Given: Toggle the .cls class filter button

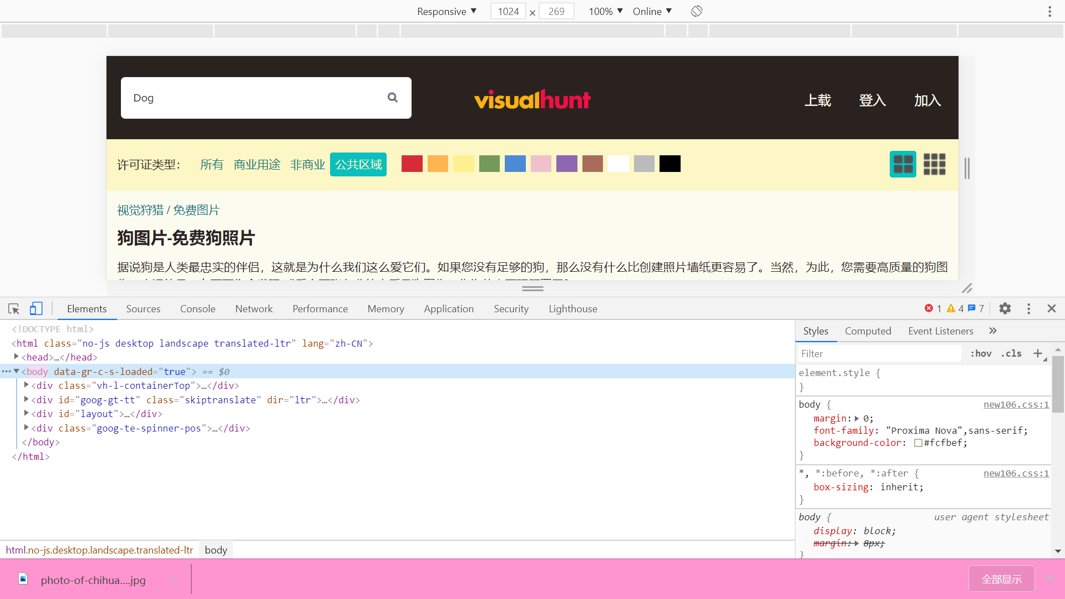Looking at the screenshot, I should 1012,354.
